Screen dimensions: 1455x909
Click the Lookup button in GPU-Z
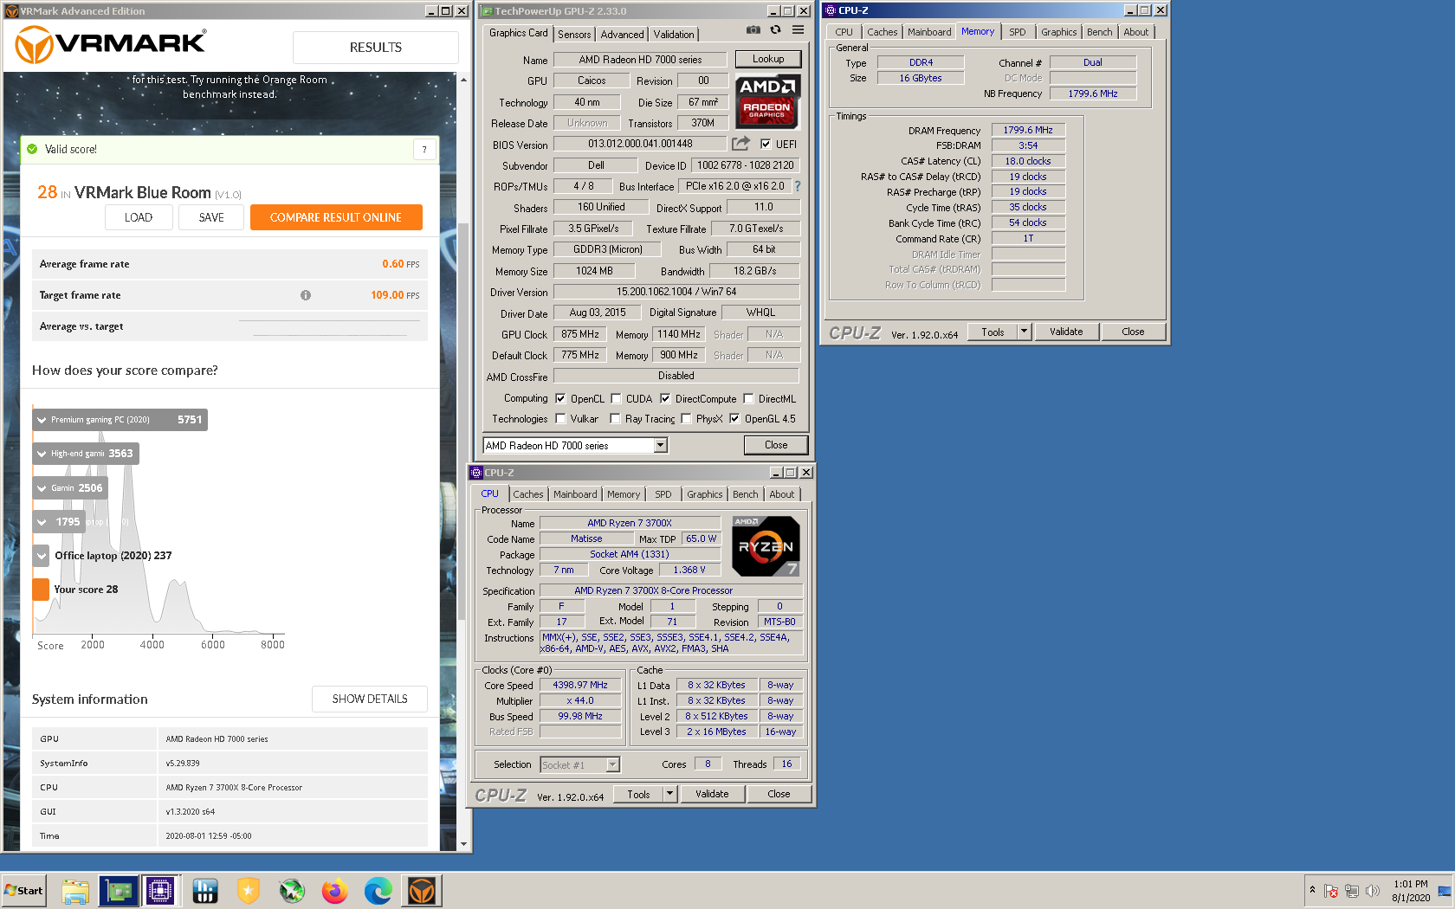[x=768, y=59]
